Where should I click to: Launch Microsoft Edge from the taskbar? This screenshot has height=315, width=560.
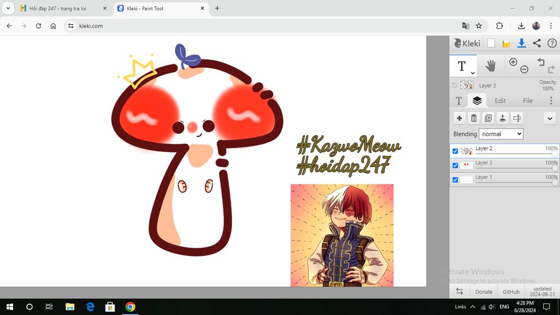(x=90, y=307)
